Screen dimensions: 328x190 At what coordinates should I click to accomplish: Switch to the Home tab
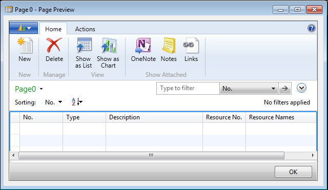53,29
